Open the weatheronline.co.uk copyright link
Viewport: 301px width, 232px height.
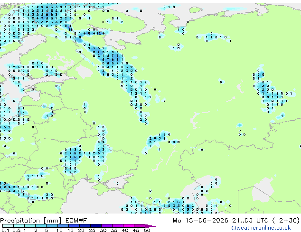(x=261, y=228)
